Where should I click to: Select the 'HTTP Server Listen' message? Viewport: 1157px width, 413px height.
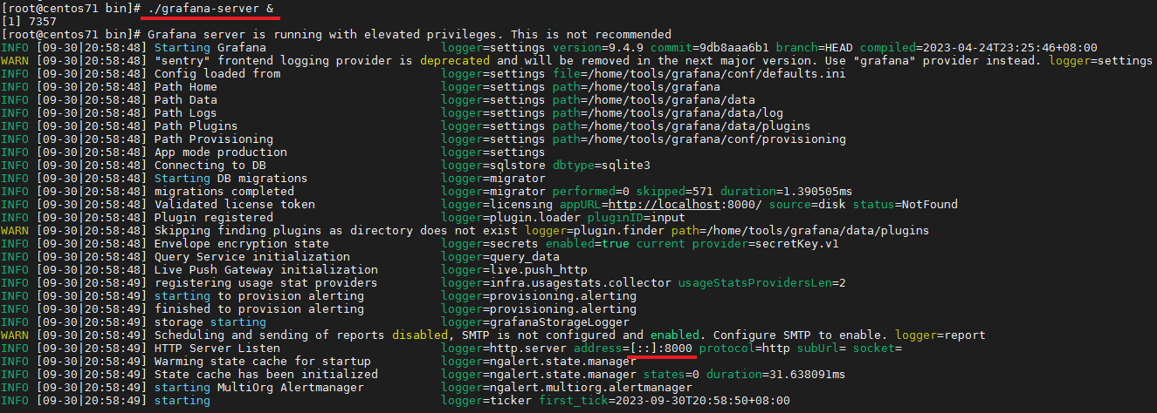[x=217, y=349]
